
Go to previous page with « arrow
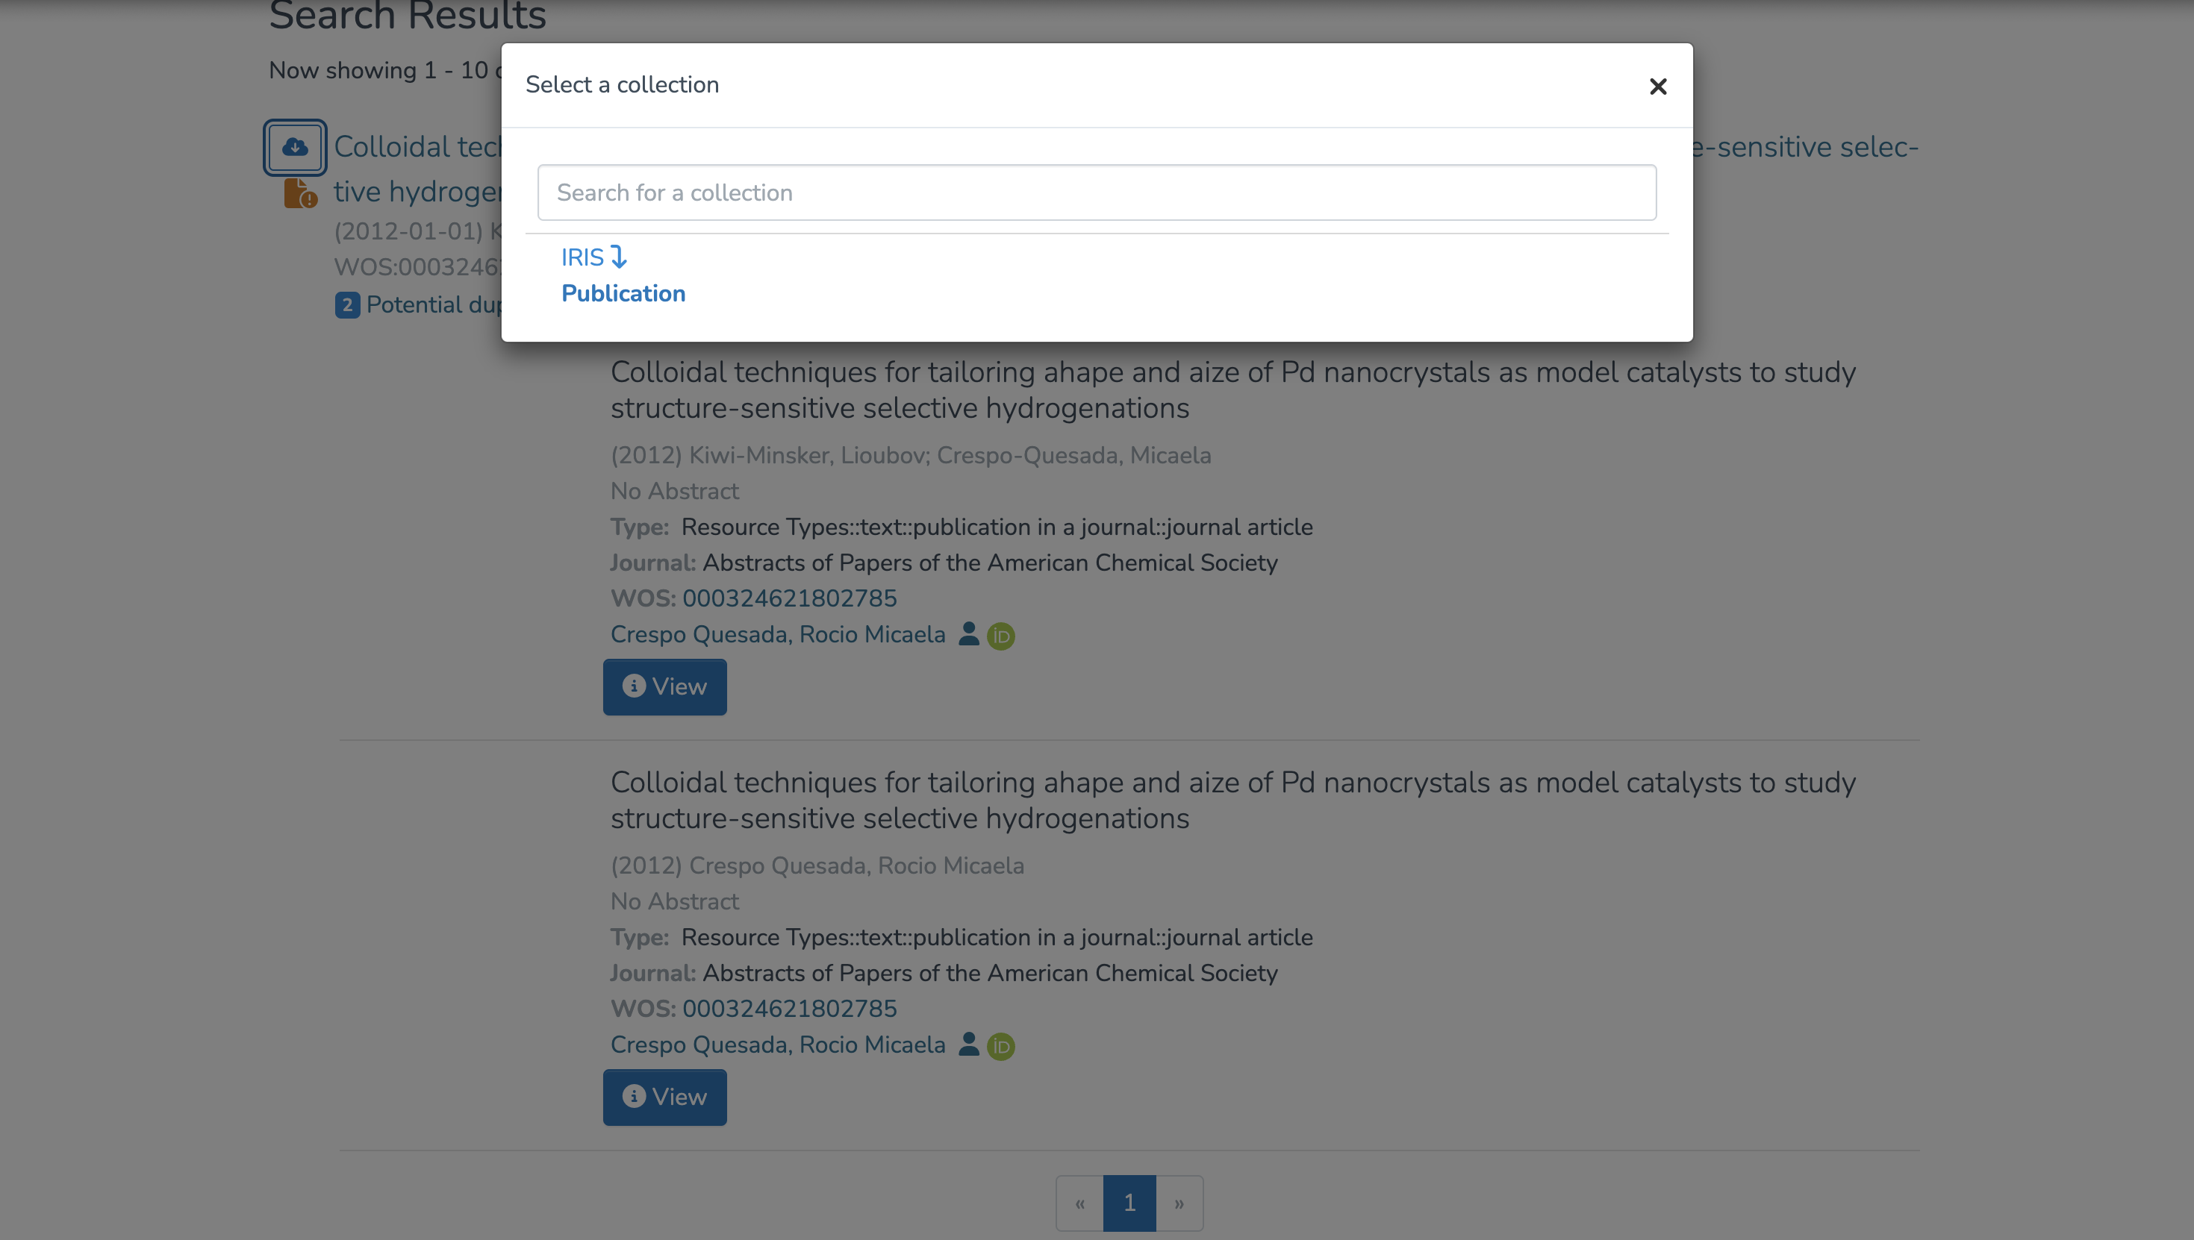pos(1079,1203)
